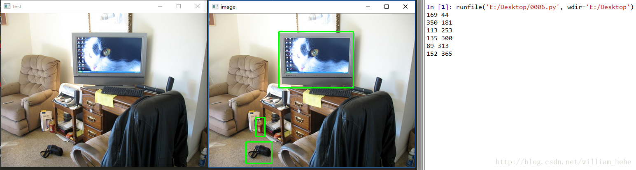Image resolution: width=636 pixels, height=170 pixels.
Task: Close the 'image' window
Action: tap(405, 7)
